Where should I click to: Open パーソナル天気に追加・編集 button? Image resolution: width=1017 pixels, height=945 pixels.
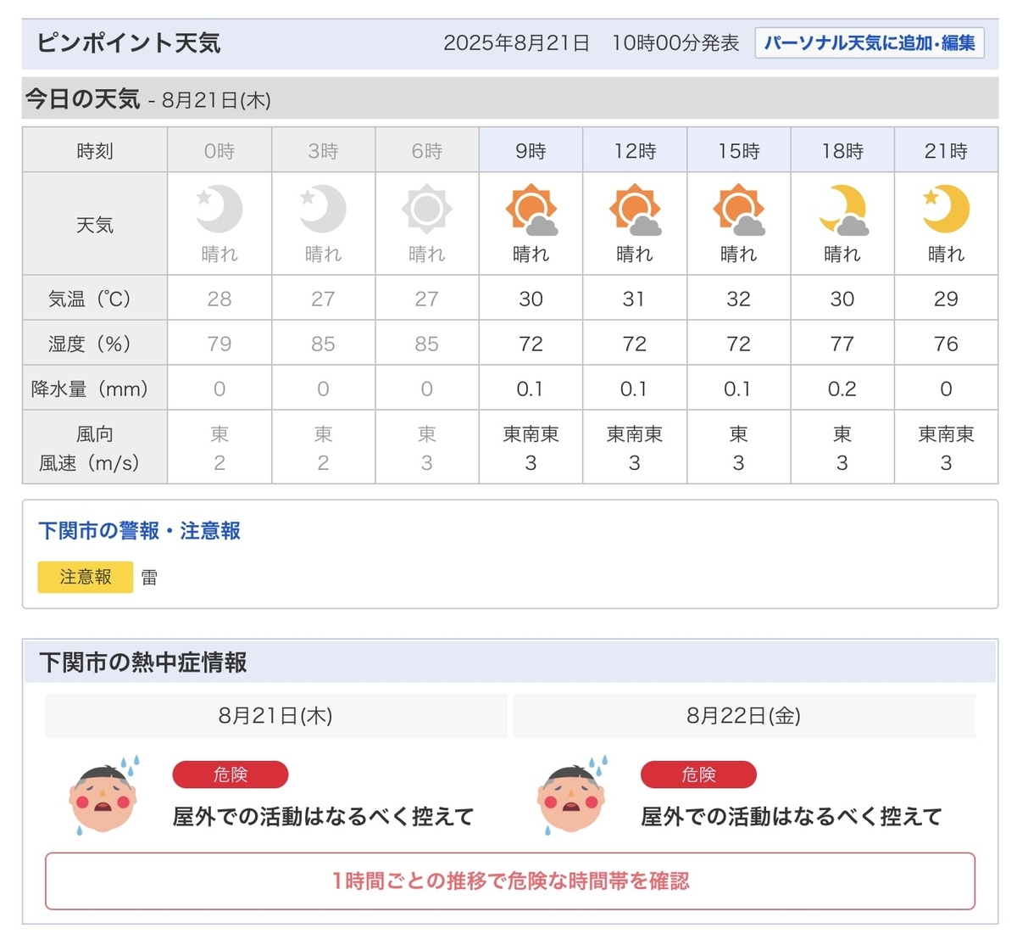click(x=870, y=42)
